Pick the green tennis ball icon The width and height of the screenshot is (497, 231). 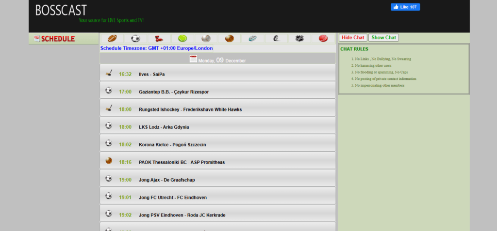[x=182, y=38]
